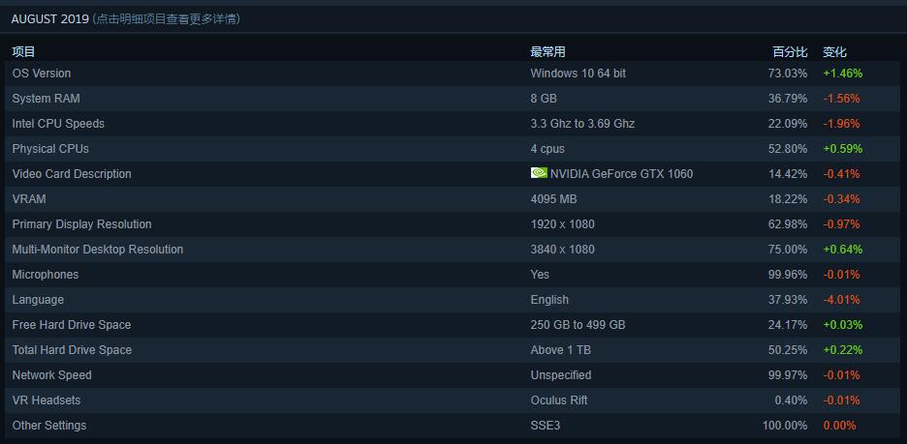Open the VR Headsets breakdown
907x444 pixels.
coord(453,400)
